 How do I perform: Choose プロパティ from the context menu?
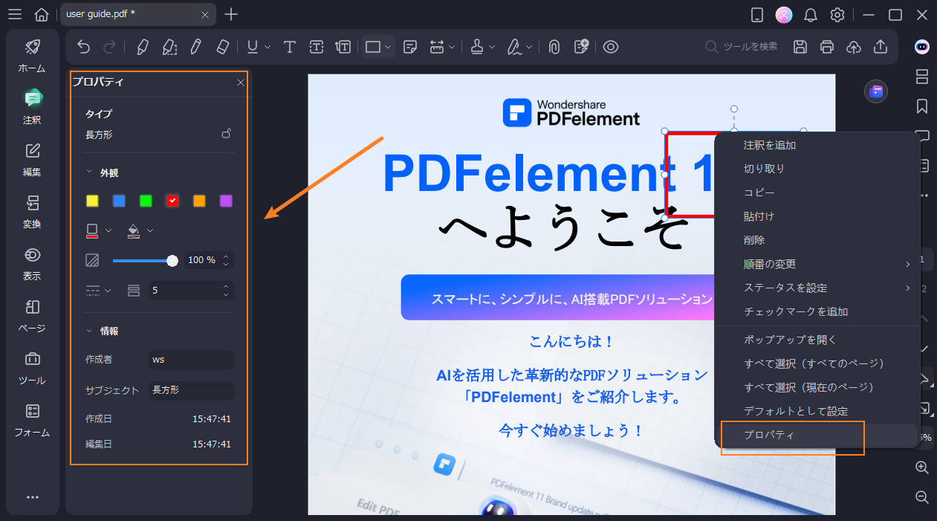[792, 434]
